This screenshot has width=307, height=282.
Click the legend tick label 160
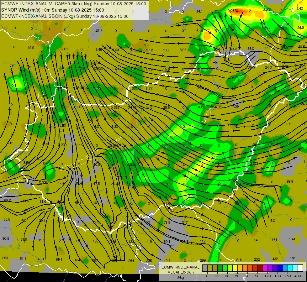click(278, 276)
